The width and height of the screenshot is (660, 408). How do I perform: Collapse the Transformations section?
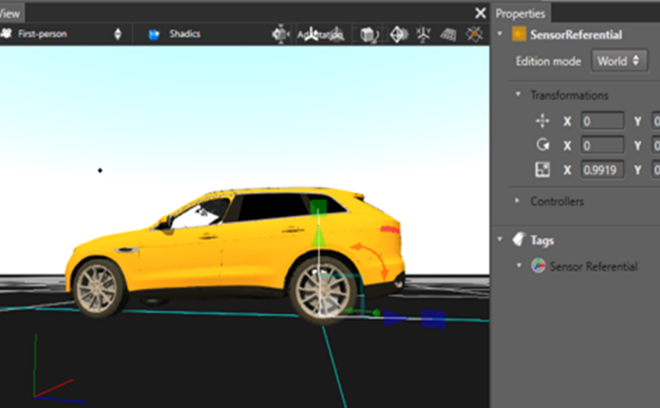pyautogui.click(x=518, y=94)
